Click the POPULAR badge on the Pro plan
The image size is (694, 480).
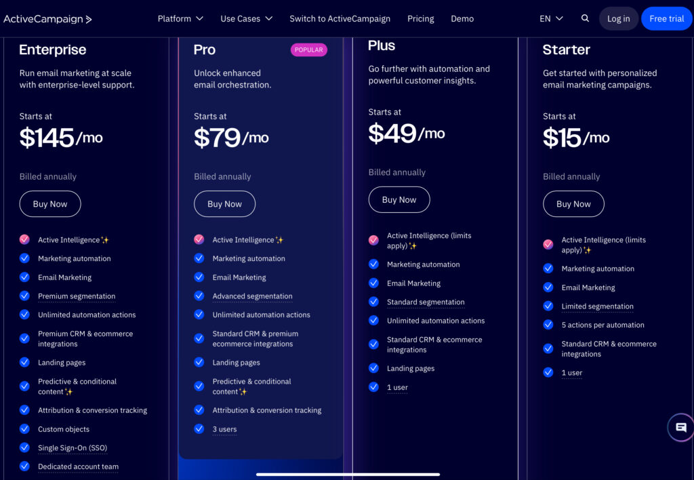click(x=308, y=49)
